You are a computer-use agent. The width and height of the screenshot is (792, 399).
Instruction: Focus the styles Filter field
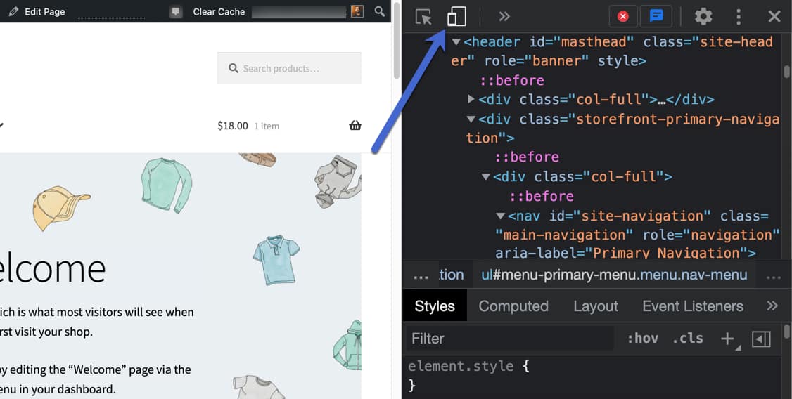(x=510, y=339)
